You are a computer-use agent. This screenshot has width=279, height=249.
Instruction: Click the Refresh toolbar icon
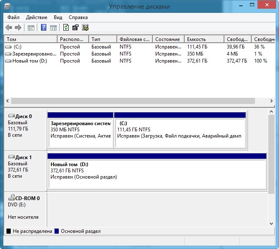pos(66,28)
